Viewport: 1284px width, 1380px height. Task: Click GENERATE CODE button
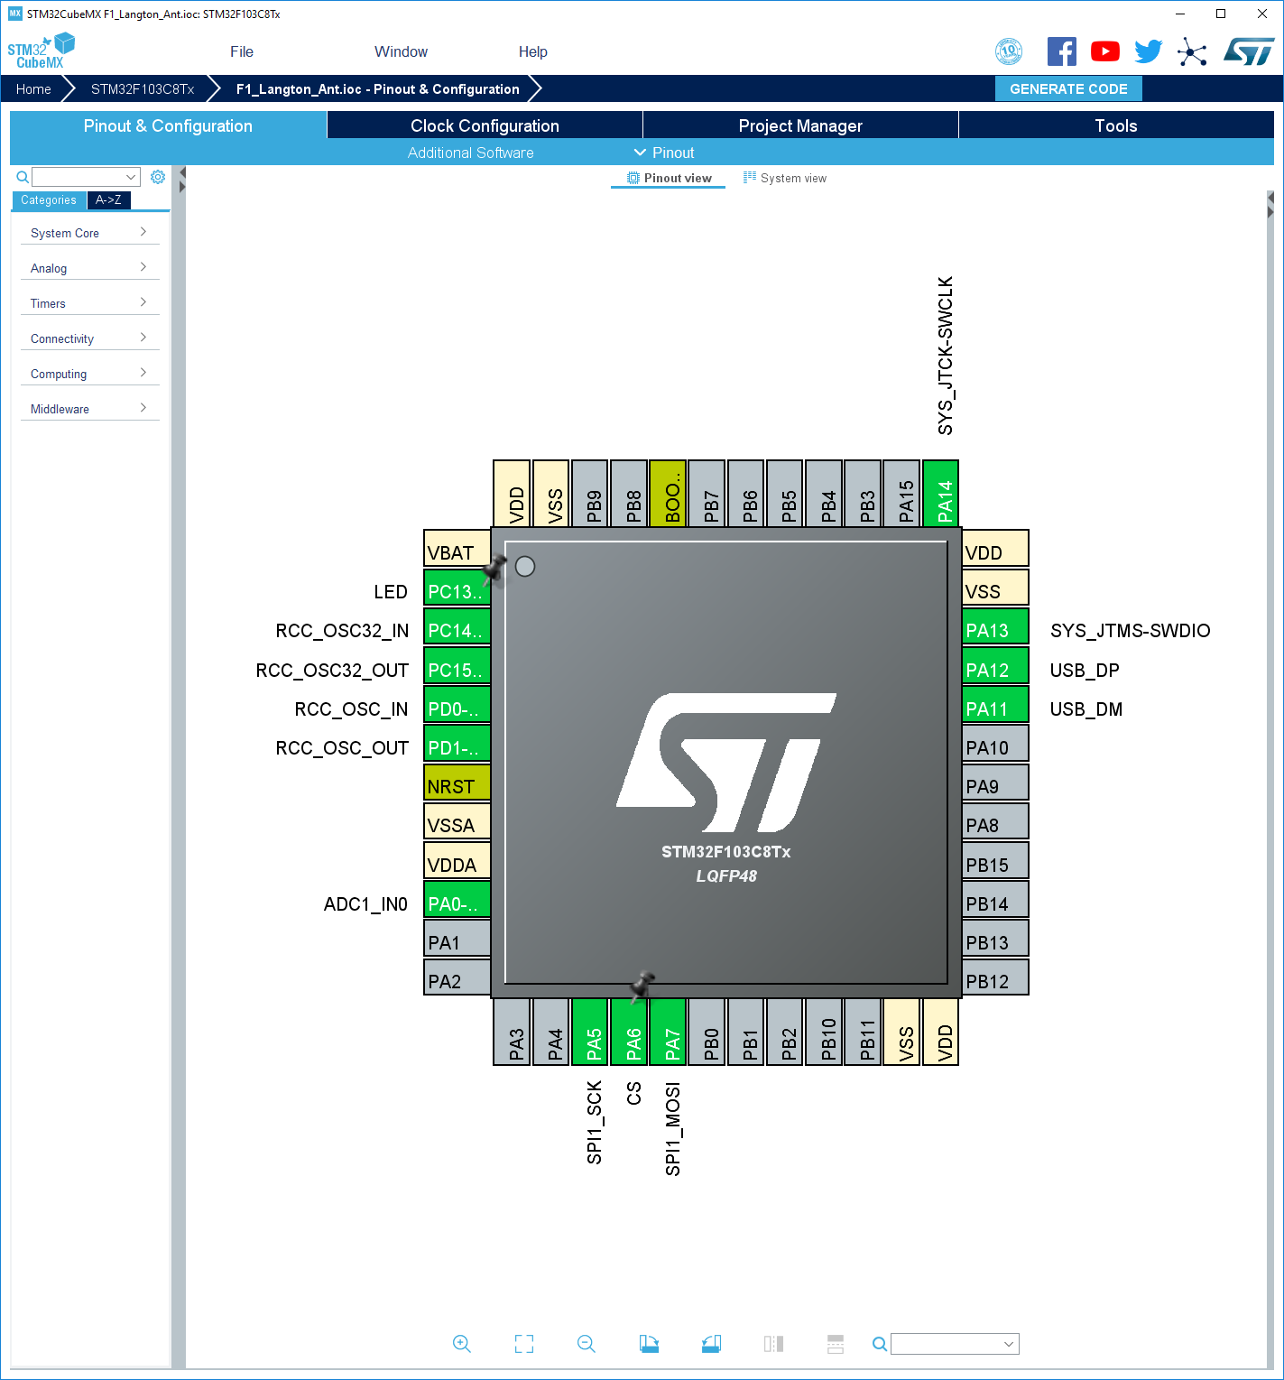coord(1068,88)
